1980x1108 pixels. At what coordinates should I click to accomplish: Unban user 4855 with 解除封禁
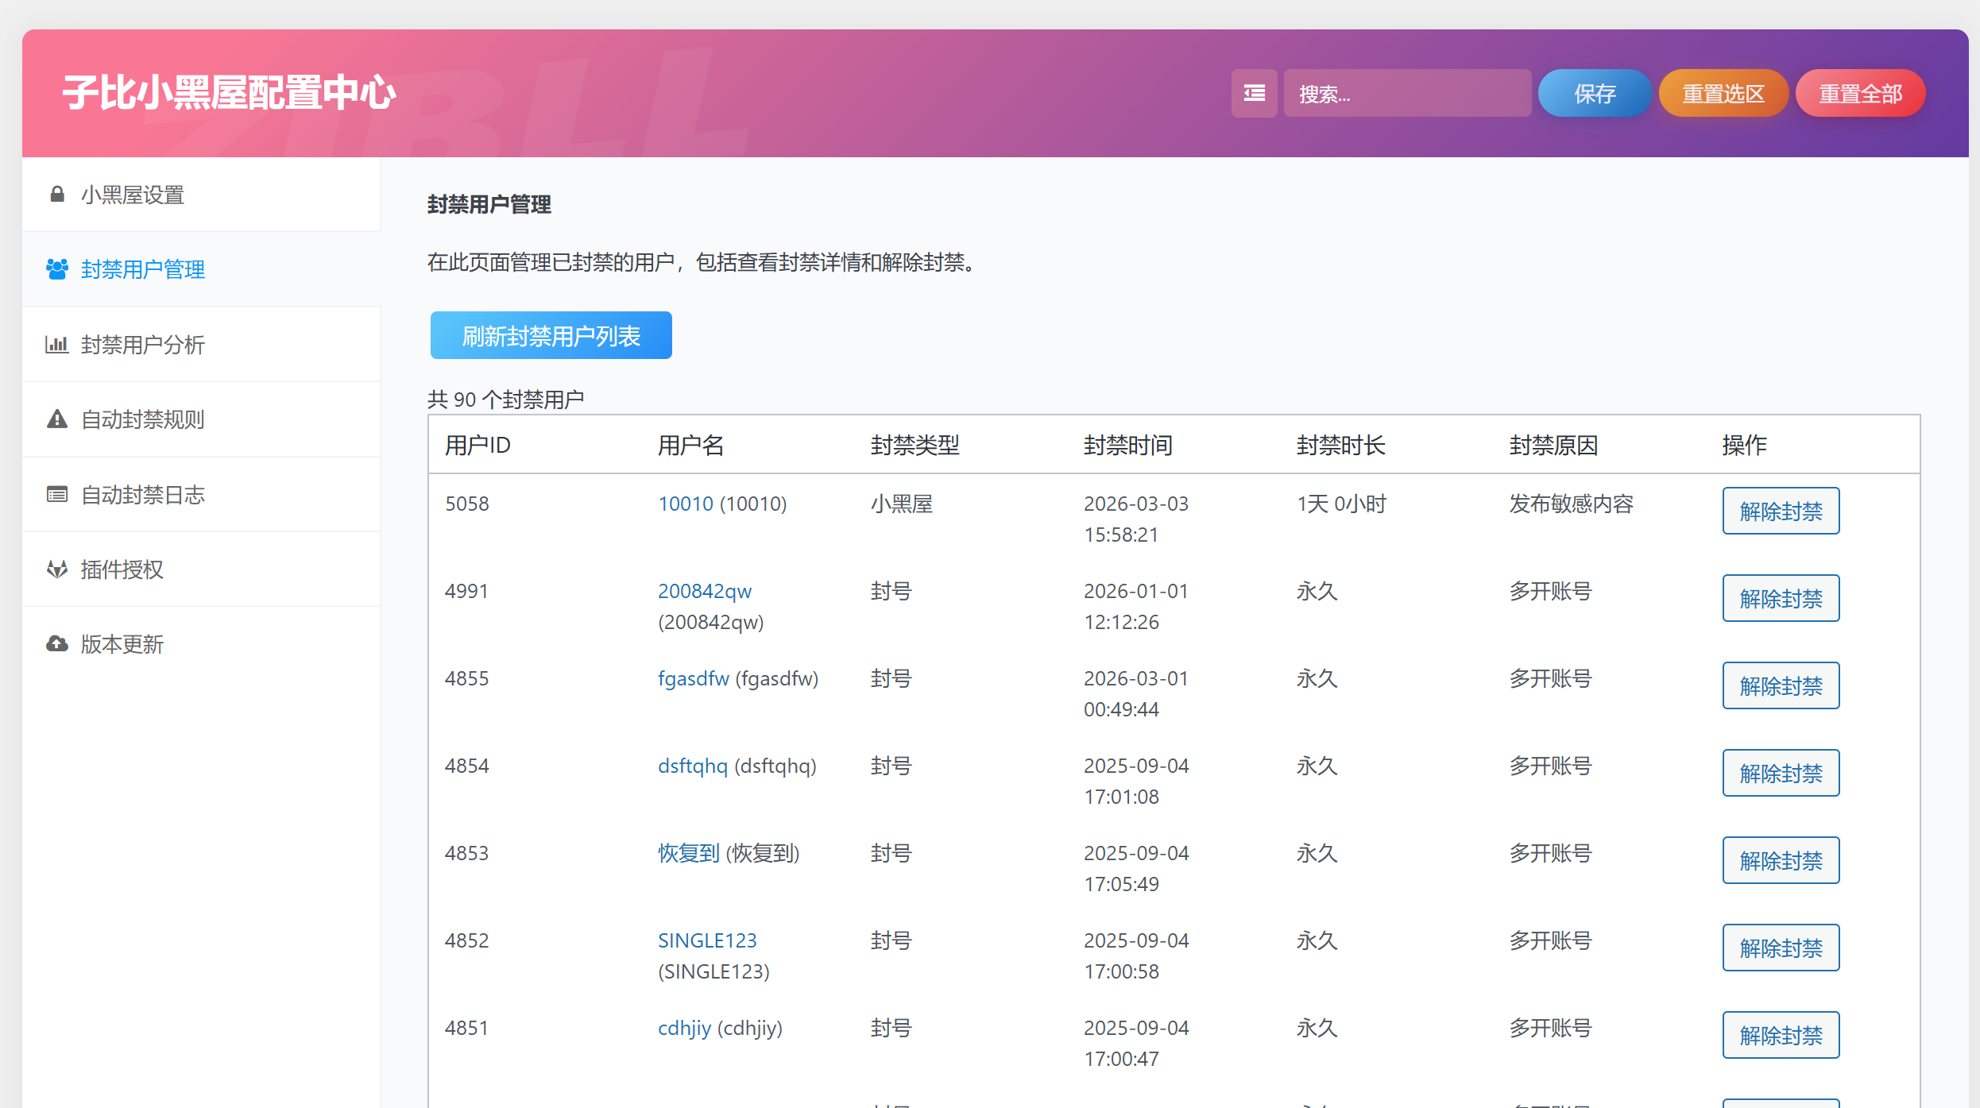1781,686
